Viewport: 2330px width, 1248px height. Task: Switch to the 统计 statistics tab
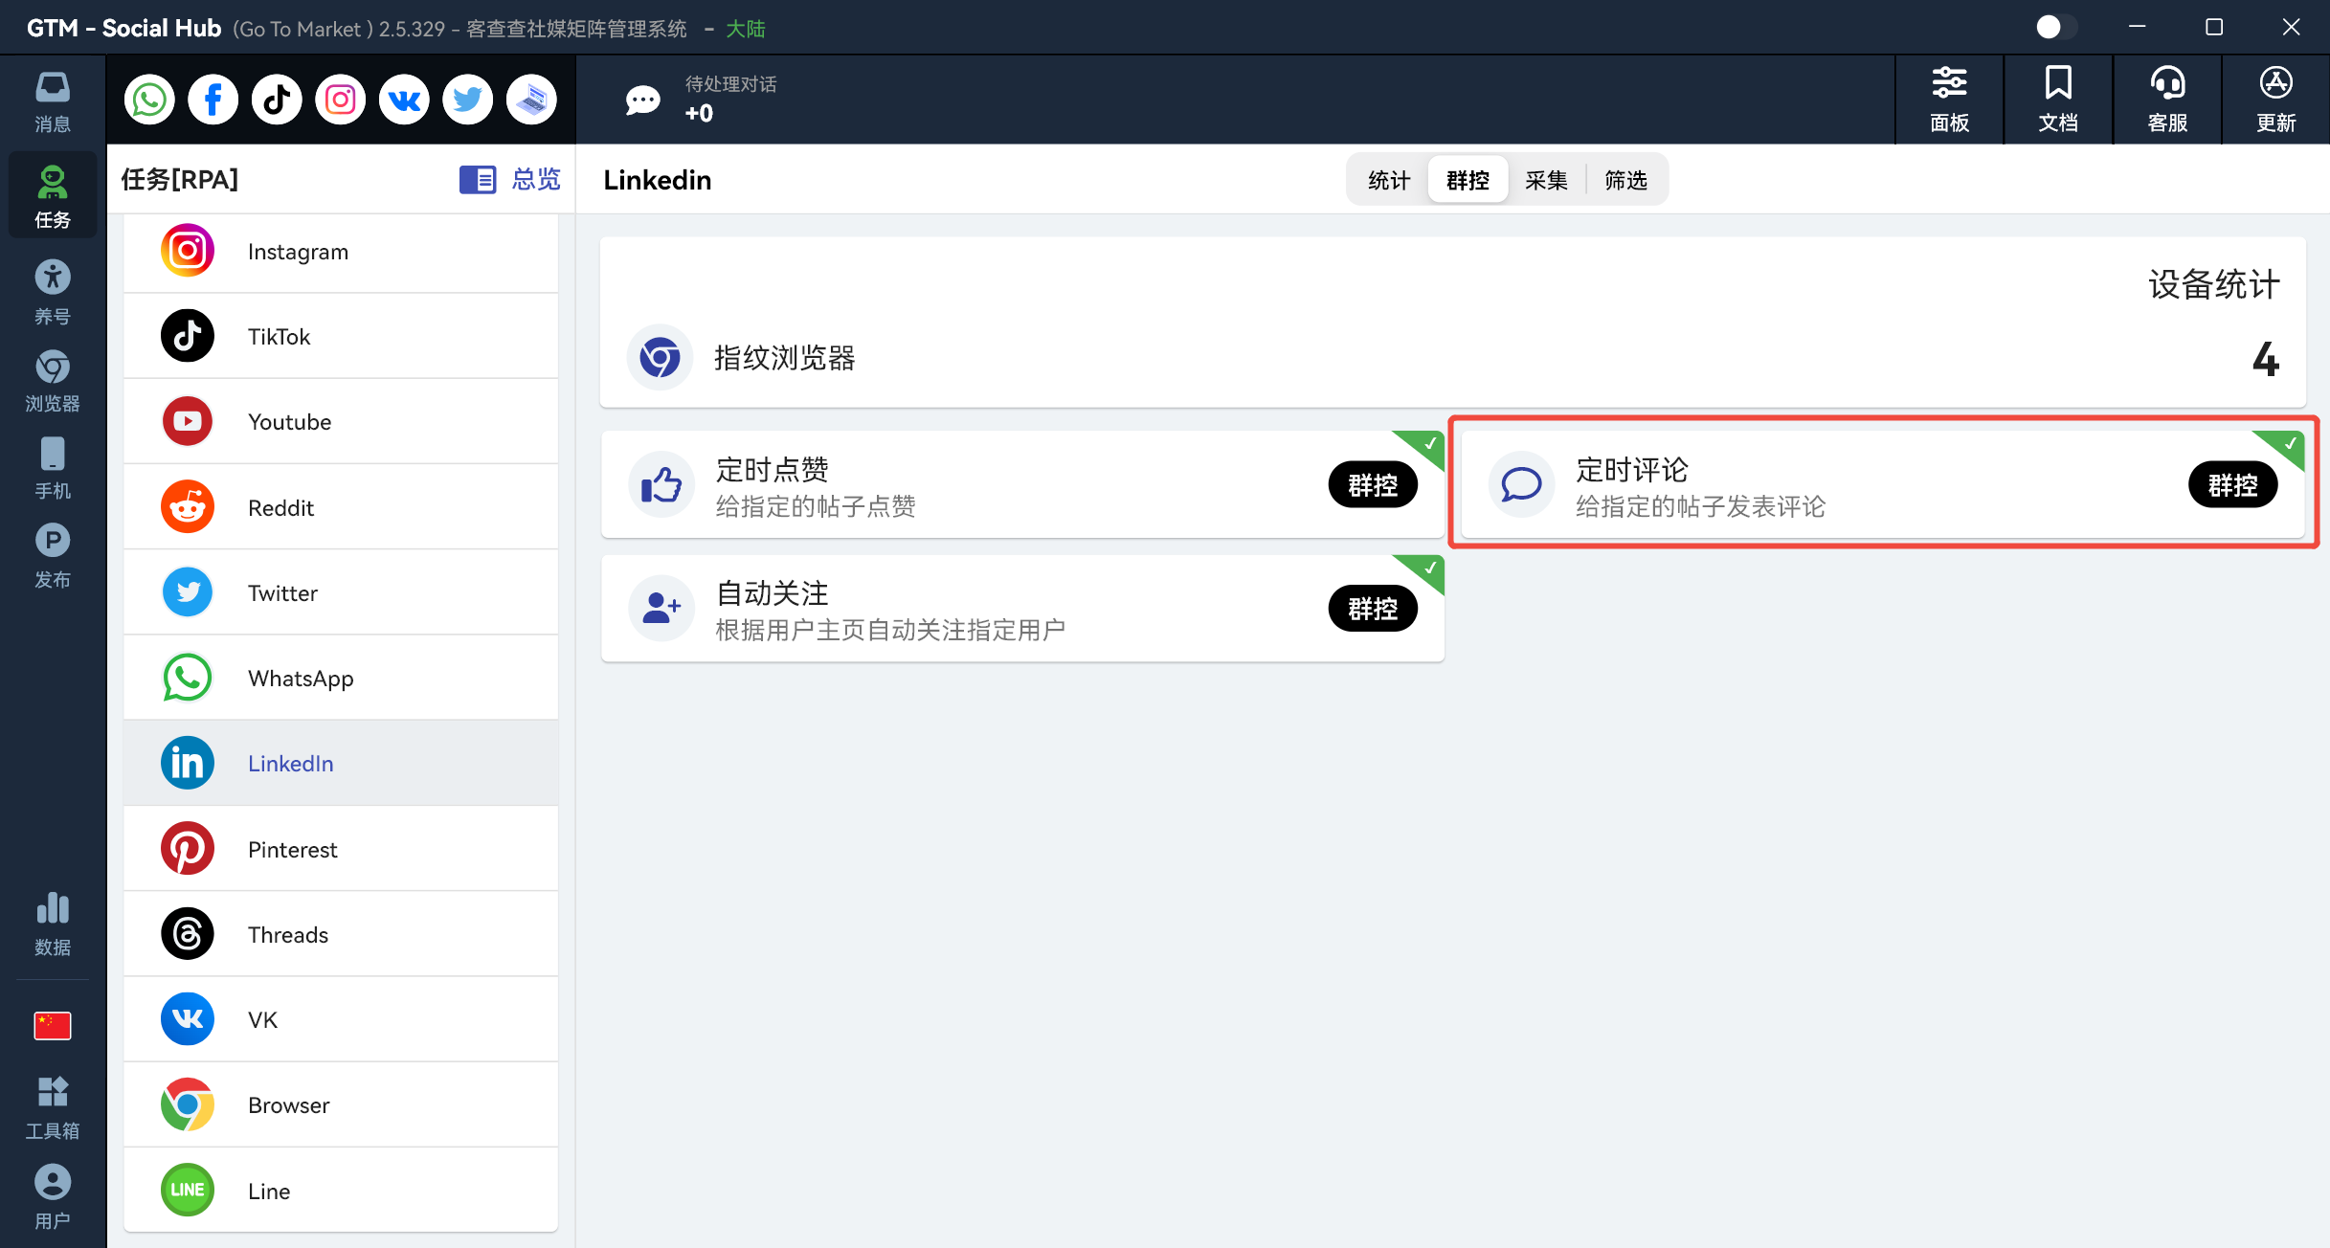click(1389, 180)
